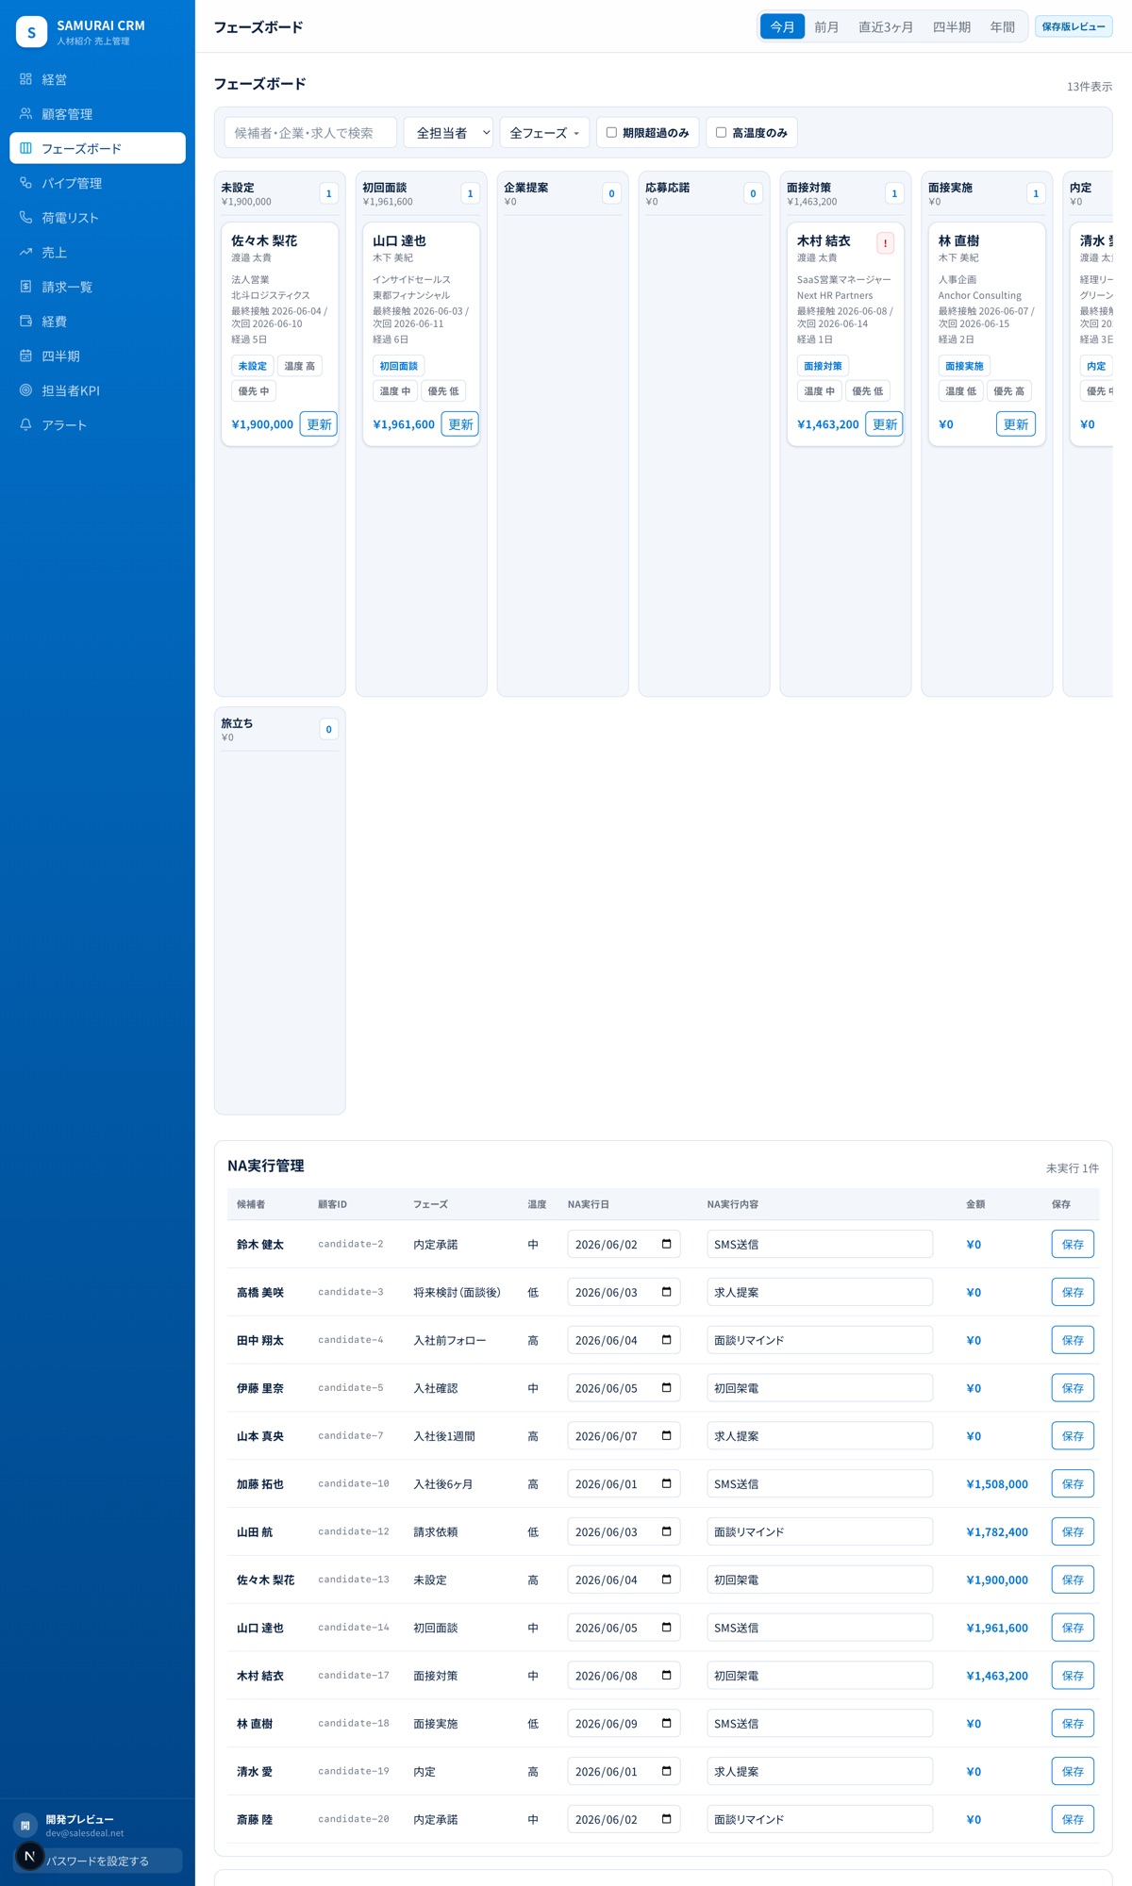Open 経営 dashboard icon in sidebar
This screenshot has width=1132, height=1886.
click(25, 79)
